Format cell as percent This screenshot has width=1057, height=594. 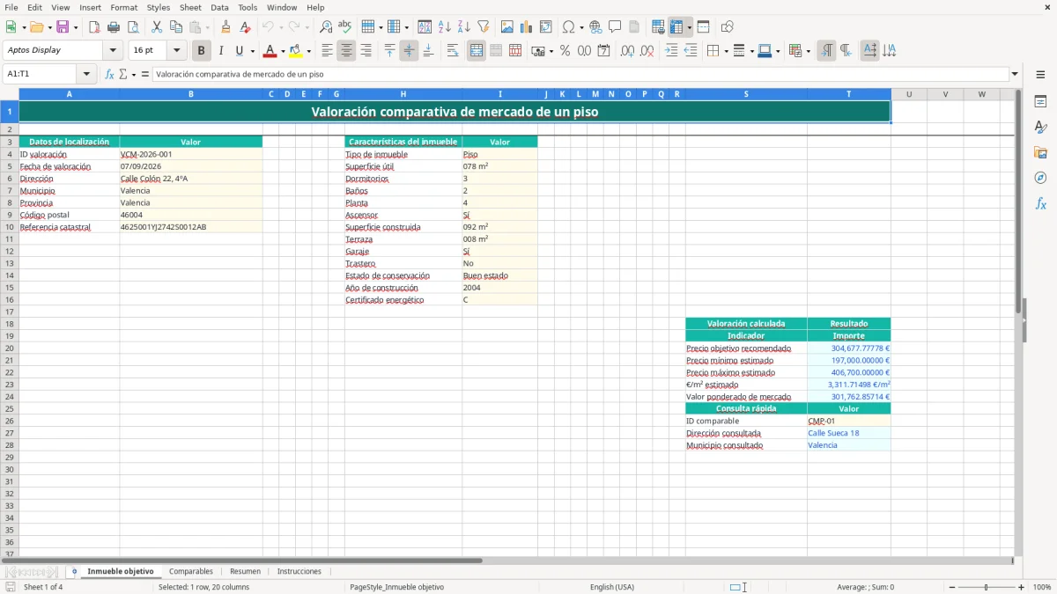(x=565, y=51)
